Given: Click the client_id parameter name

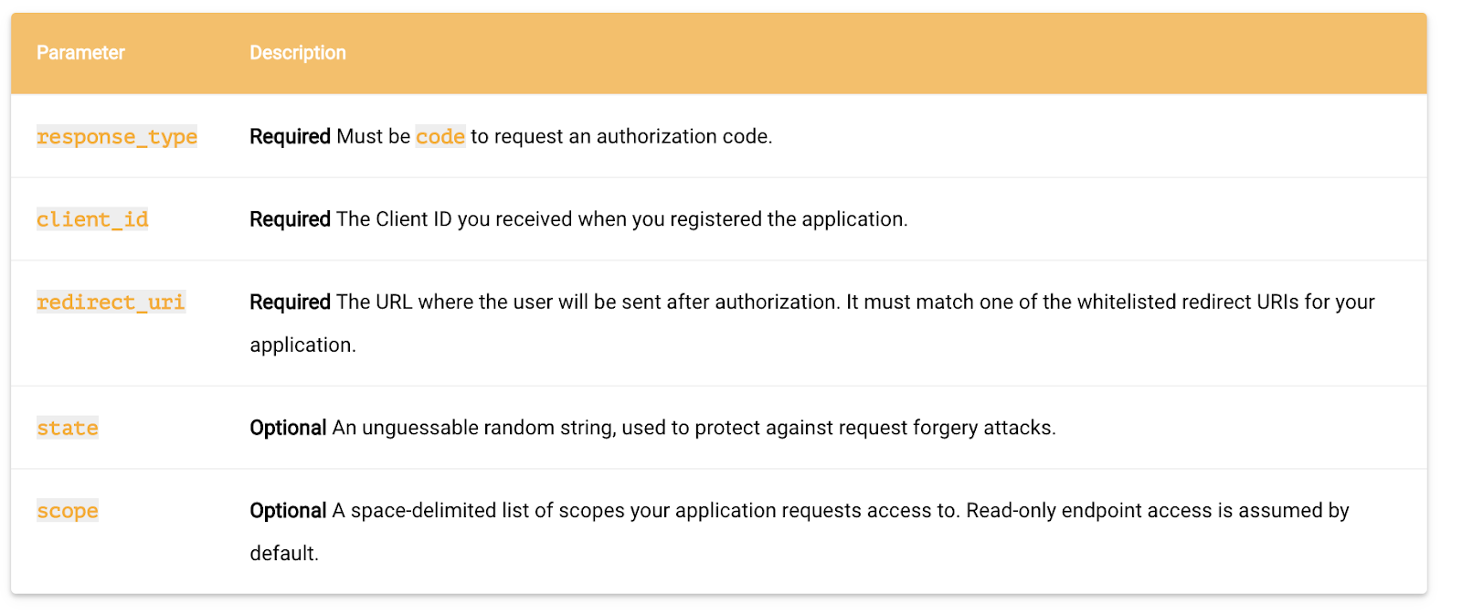Looking at the screenshot, I should pos(92,219).
